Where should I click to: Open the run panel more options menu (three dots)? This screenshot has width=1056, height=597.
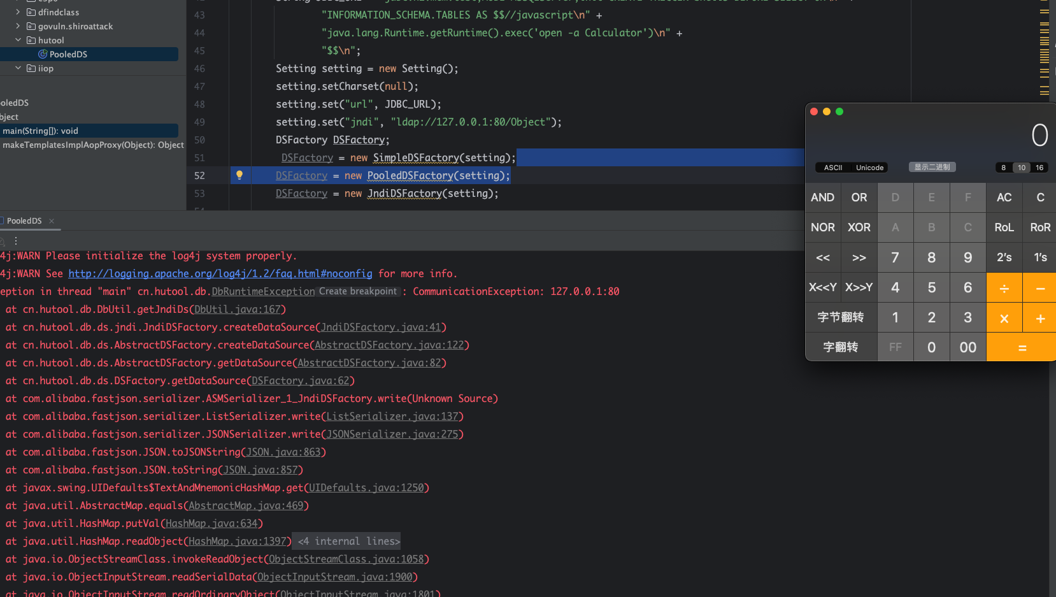(16, 241)
